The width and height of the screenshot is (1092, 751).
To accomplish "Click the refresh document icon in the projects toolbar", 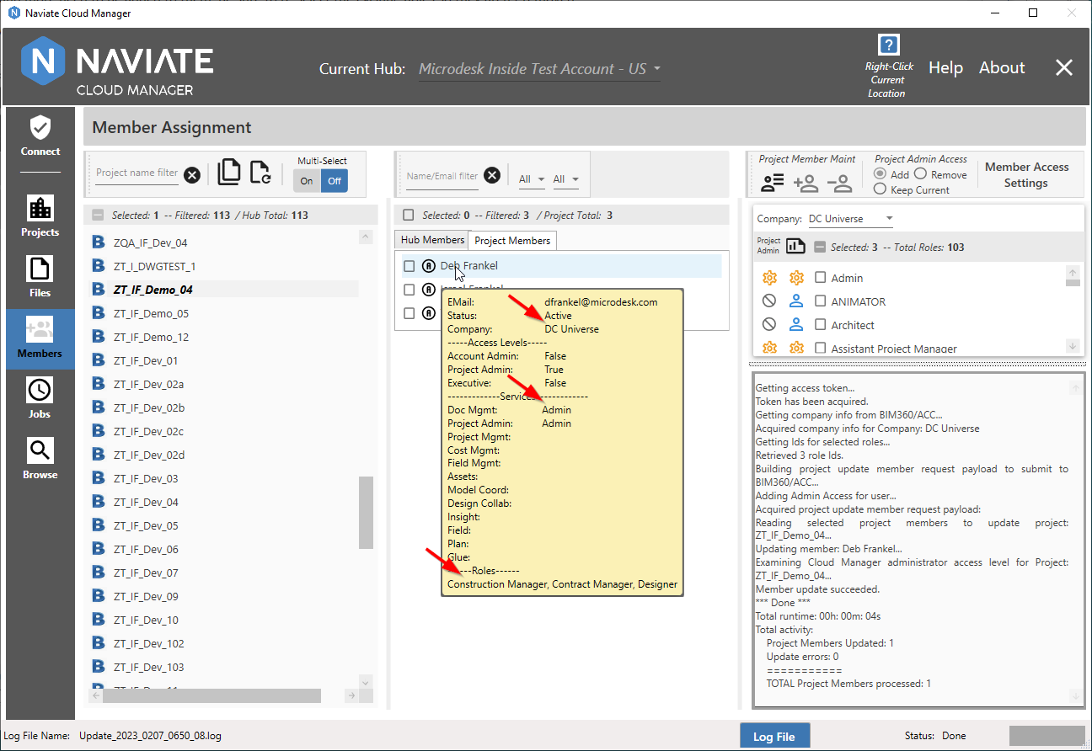I will tap(260, 172).
